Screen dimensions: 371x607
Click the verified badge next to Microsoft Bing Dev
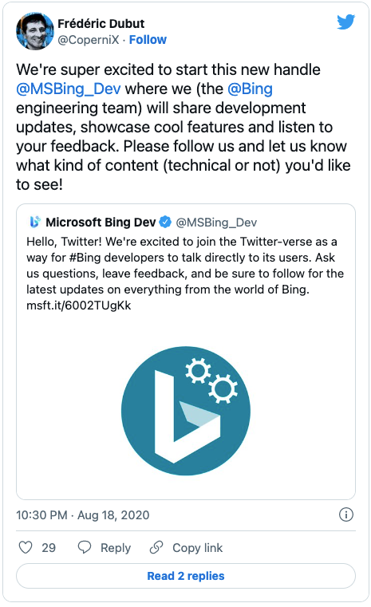tap(165, 222)
